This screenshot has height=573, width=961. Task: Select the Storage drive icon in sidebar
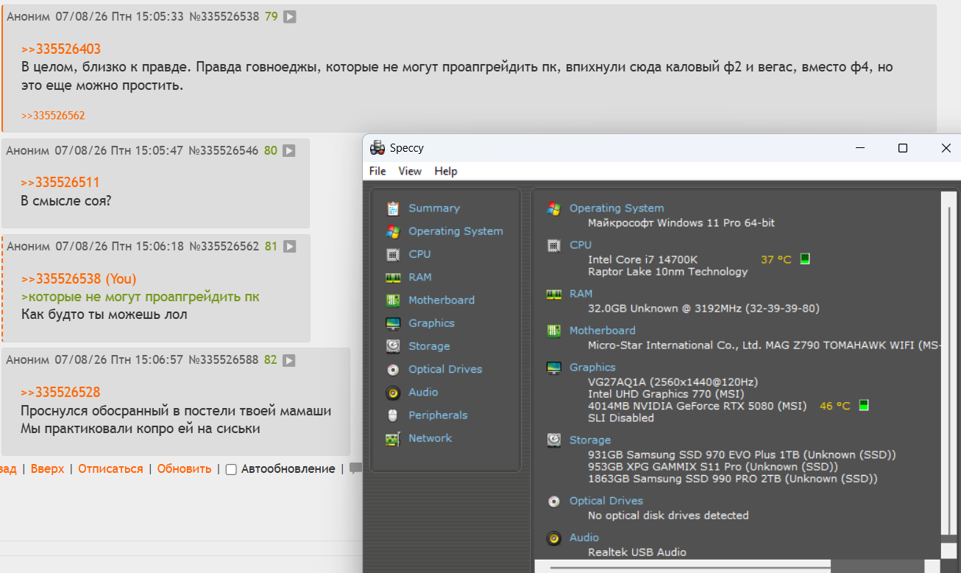coord(394,346)
